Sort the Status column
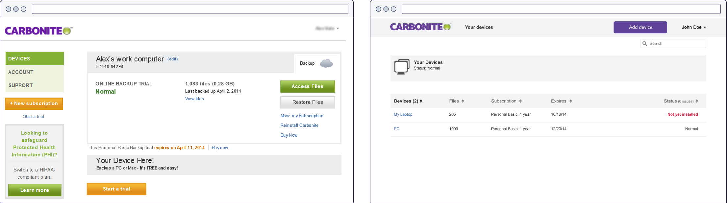 tap(697, 101)
